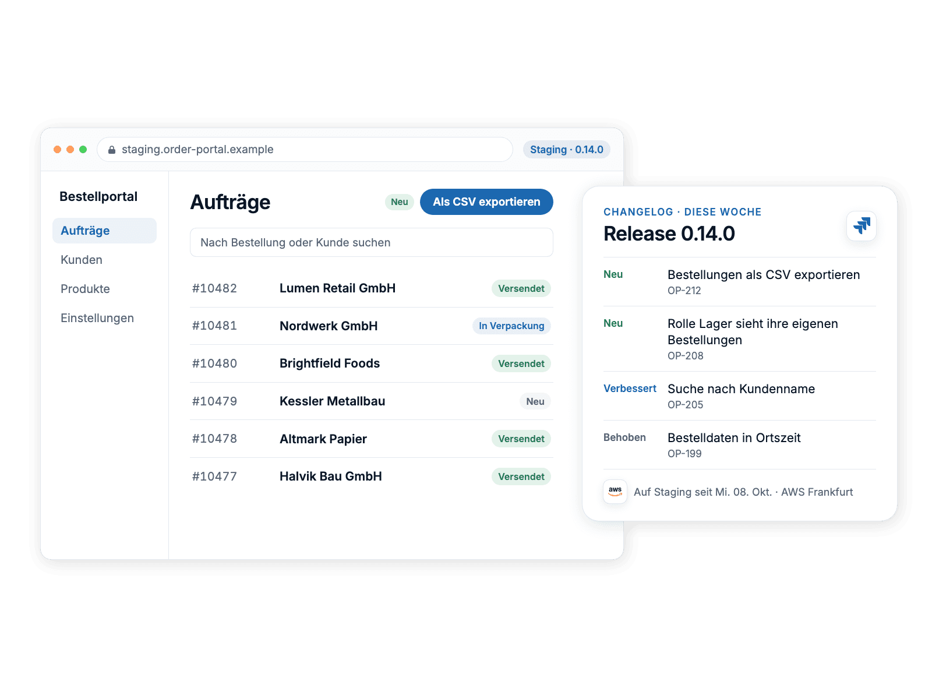Select Kessler Metallbau order row
The image size is (932, 699).
click(372, 401)
